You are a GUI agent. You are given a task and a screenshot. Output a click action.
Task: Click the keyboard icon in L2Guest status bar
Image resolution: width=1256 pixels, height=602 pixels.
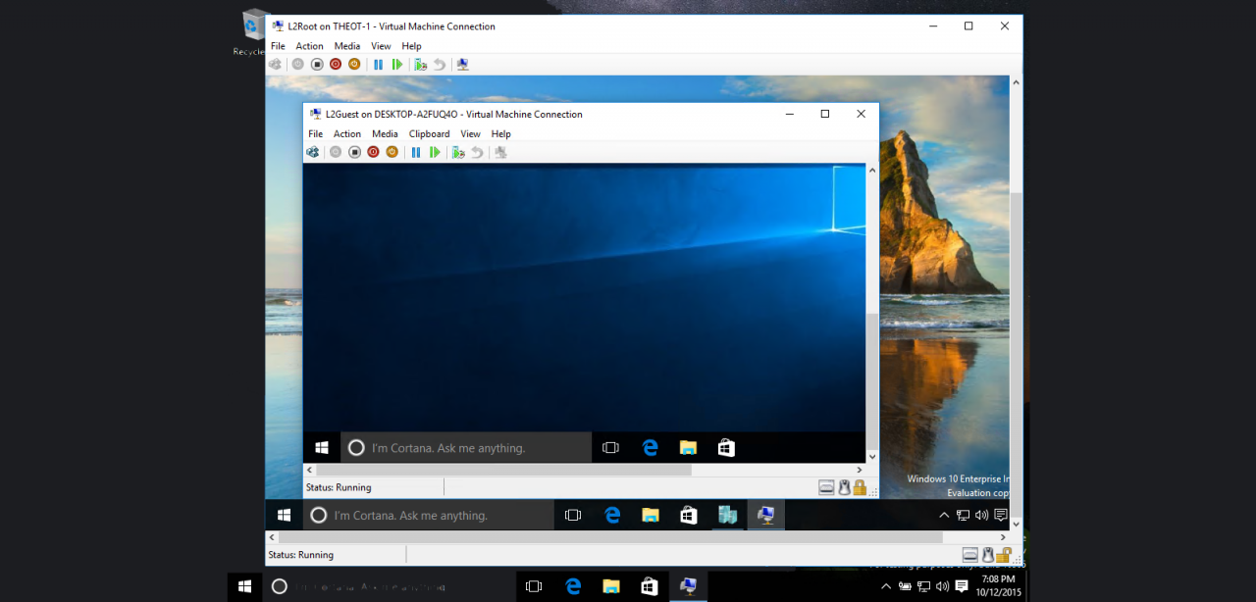pyautogui.click(x=826, y=487)
